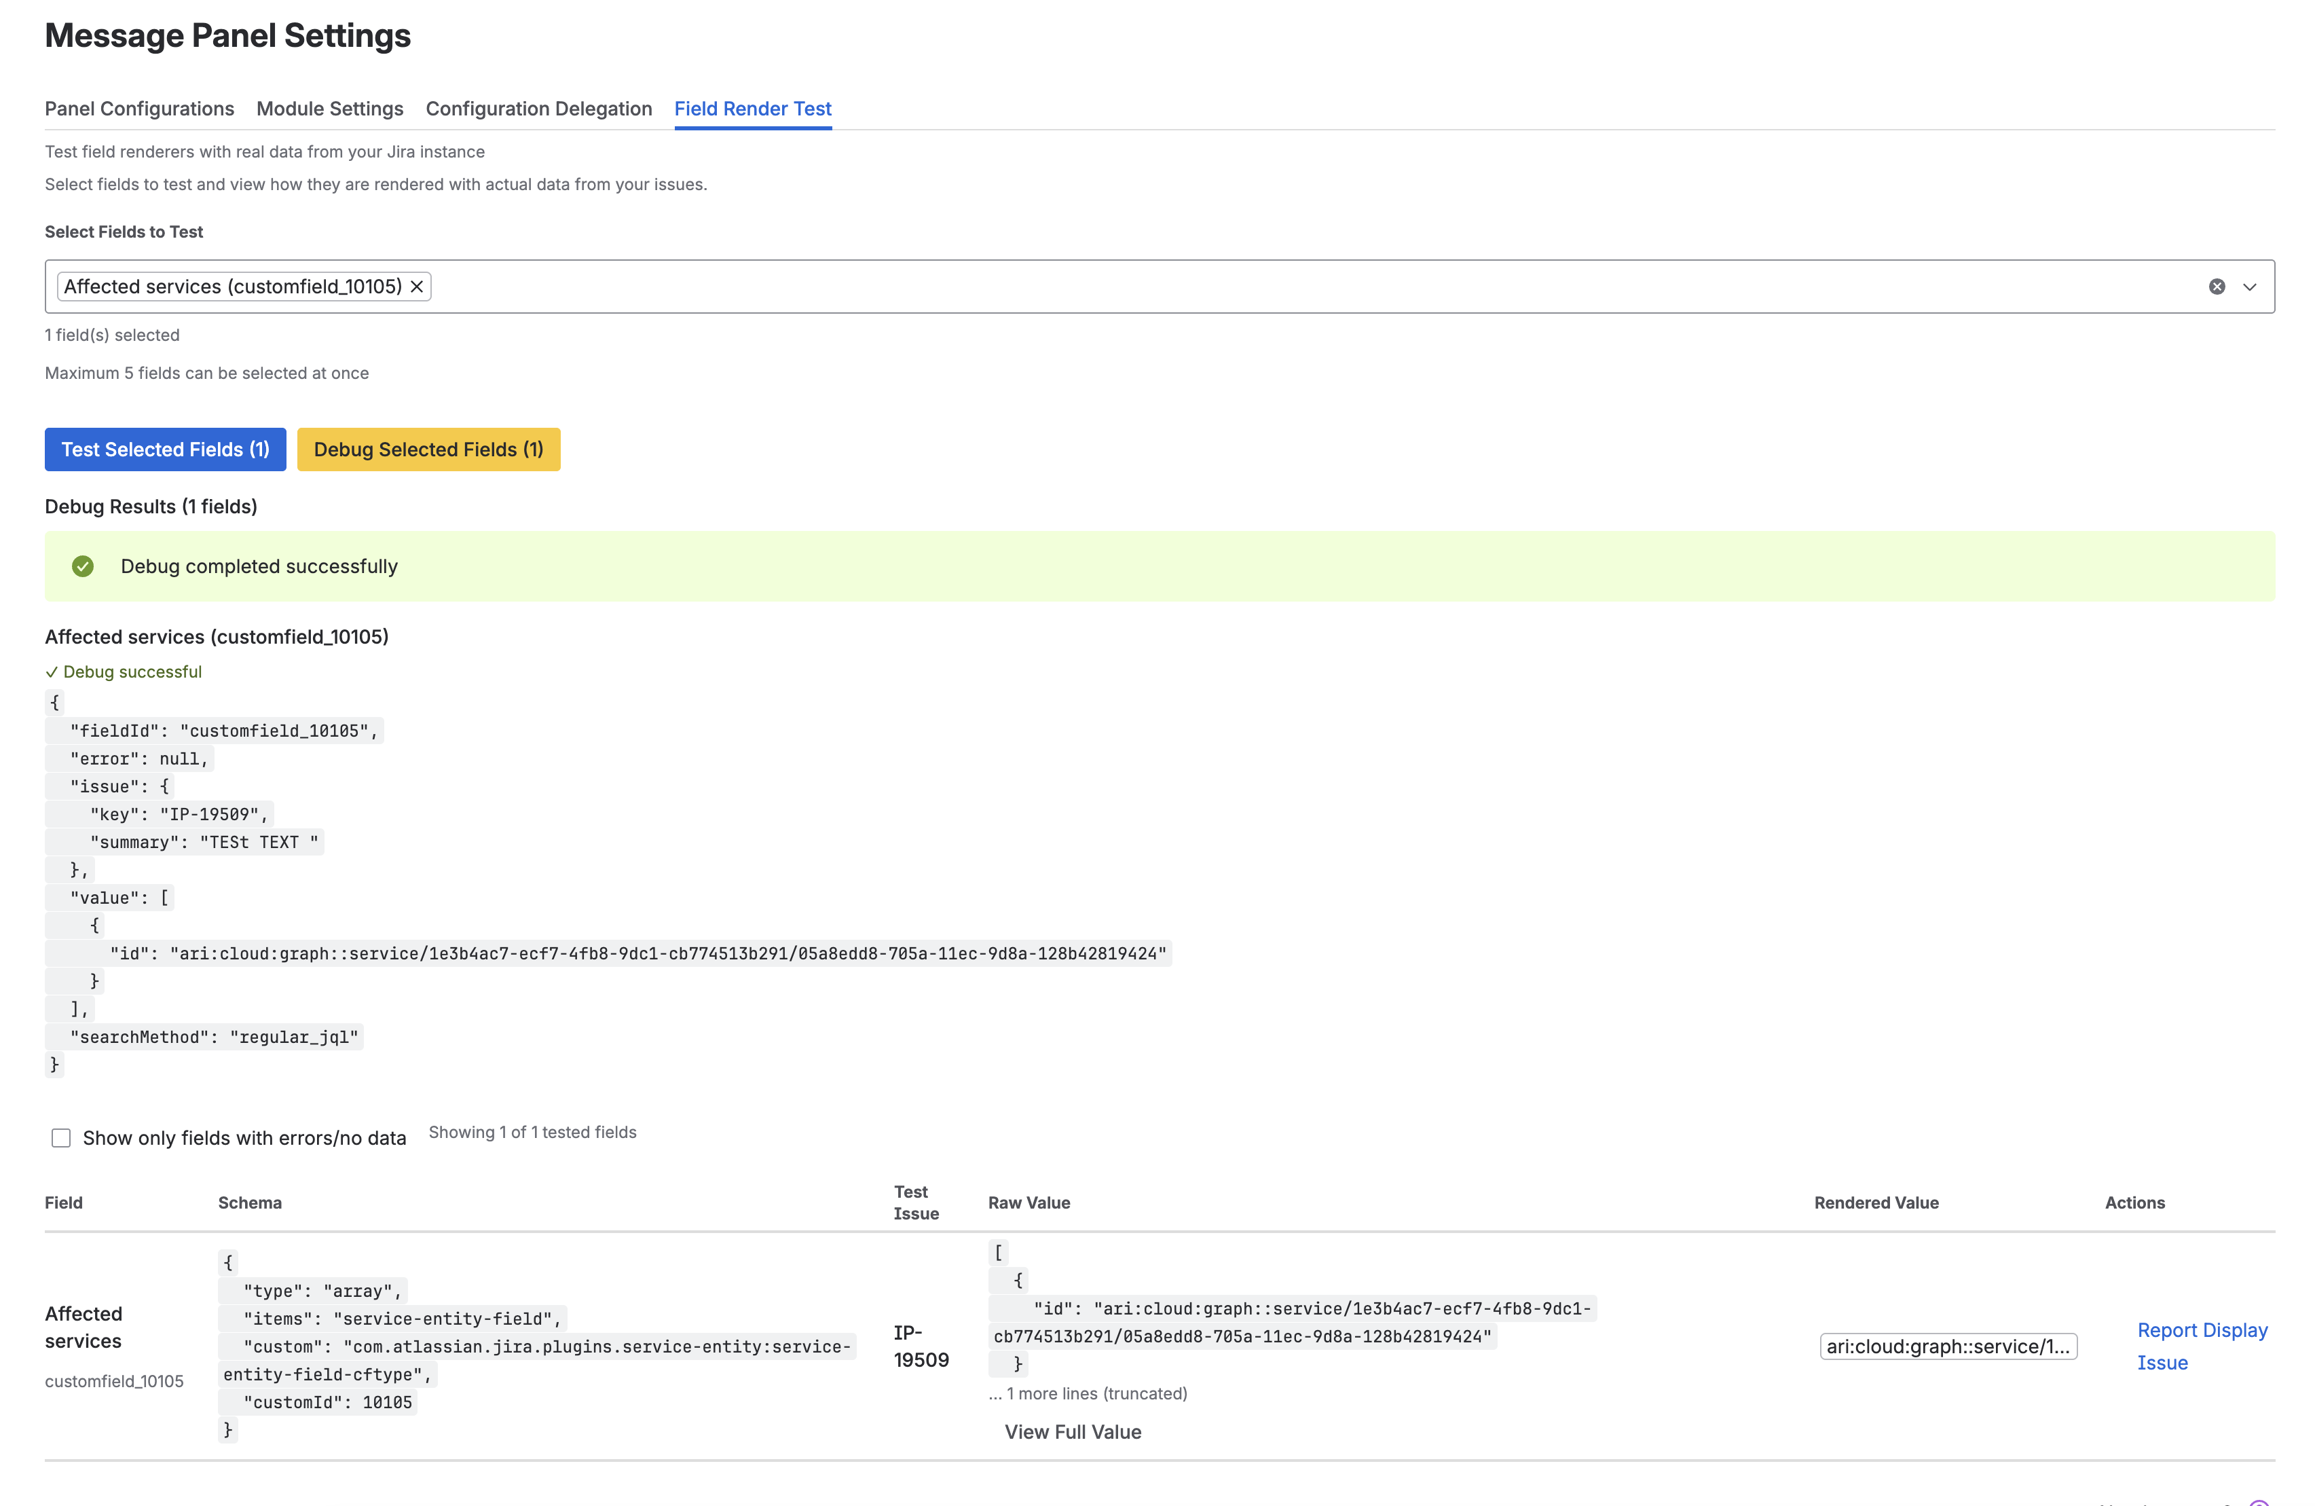Toggle Show only fields with errors checkbox
The width and height of the screenshot is (2315, 1506).
click(61, 1137)
